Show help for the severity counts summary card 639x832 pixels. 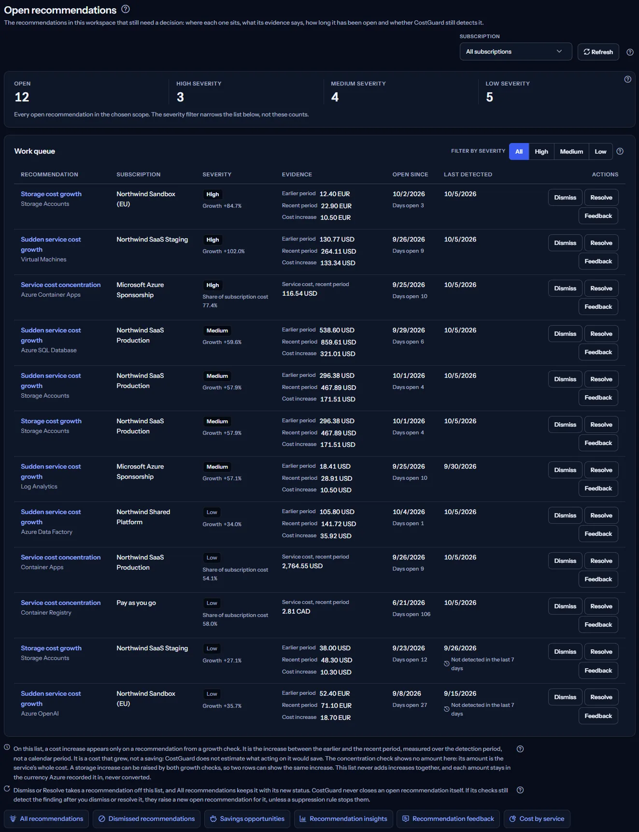tap(627, 80)
